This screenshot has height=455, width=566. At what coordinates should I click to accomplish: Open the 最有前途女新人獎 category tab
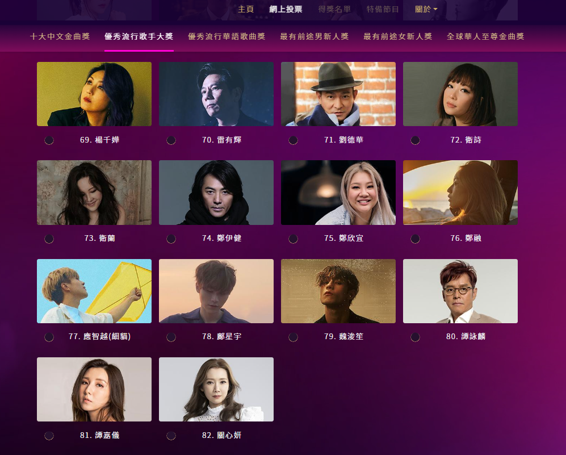point(398,36)
